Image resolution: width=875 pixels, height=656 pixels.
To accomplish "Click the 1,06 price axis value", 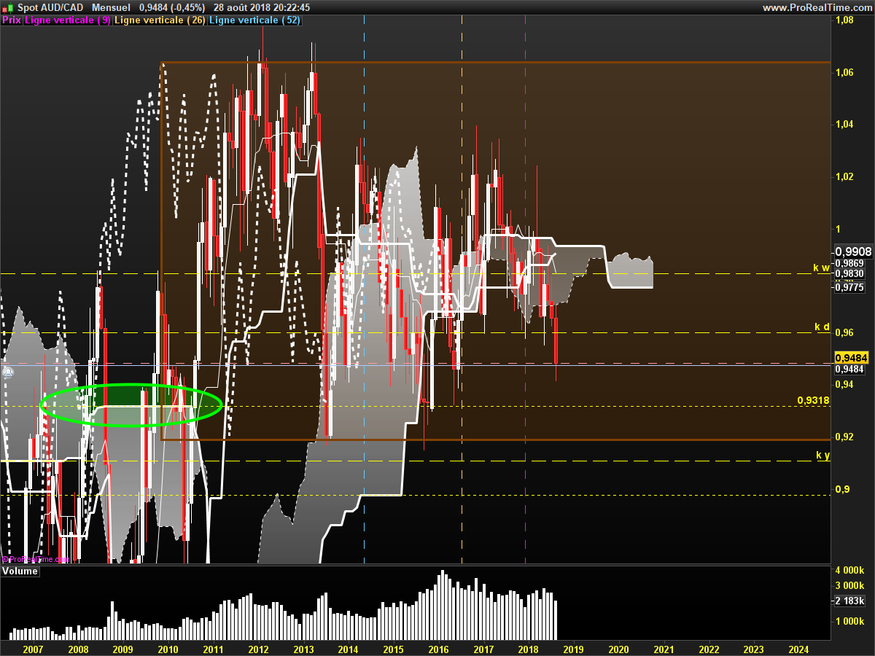I will point(844,72).
